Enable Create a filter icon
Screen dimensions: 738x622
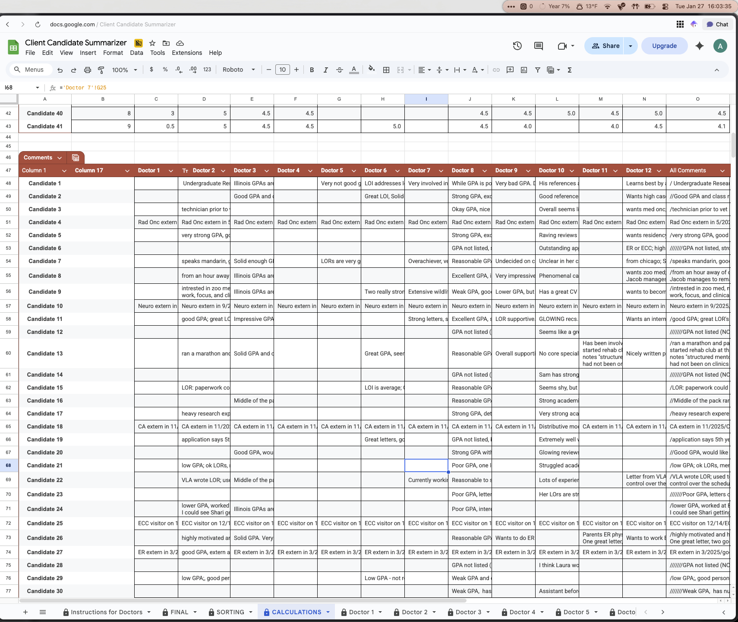coord(537,70)
